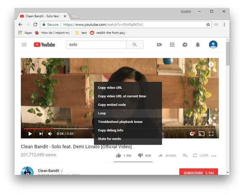This screenshot has height=195, width=244.
Task: Open Stats for nerds
Action: 128,139
